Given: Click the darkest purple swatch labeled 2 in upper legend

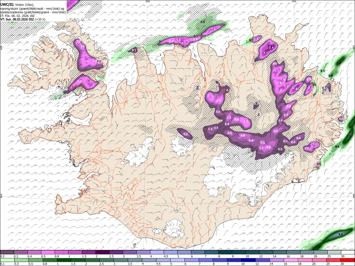Looking at the screenshot, I should click(102, 252).
